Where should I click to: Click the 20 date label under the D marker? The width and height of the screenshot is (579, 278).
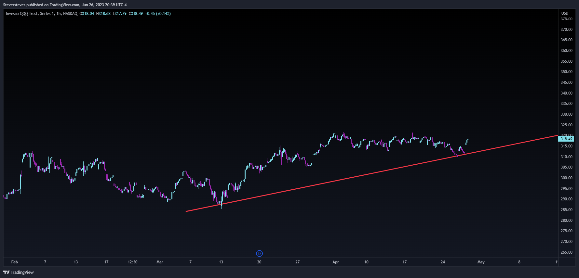pyautogui.click(x=259, y=262)
